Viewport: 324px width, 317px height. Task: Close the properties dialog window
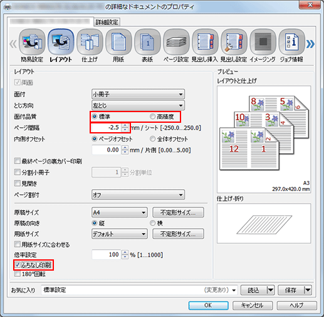pyautogui.click(x=310, y=5)
